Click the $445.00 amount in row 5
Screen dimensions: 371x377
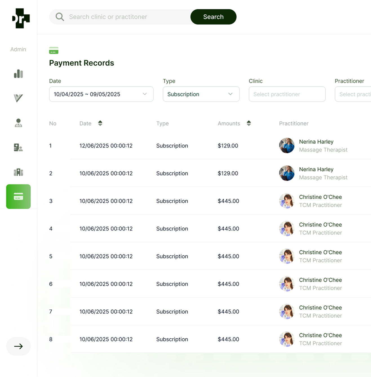[x=228, y=256]
